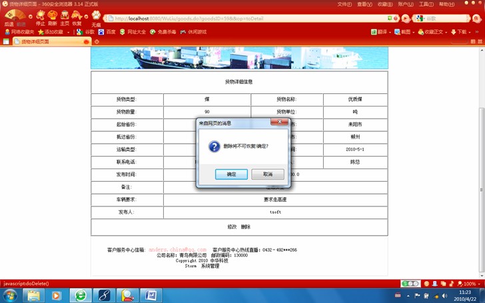485x303 pixels.
Task: Click 修改 link in goods table
Action: (232, 226)
